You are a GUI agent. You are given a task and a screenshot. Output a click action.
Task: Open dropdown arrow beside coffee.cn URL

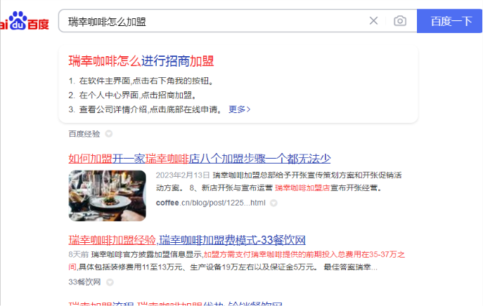point(273,203)
